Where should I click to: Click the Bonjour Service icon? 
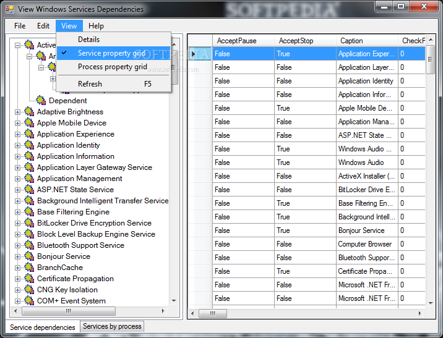[x=29, y=256]
